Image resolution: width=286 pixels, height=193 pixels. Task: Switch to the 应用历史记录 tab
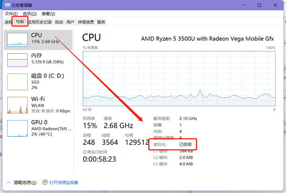(x=40, y=22)
